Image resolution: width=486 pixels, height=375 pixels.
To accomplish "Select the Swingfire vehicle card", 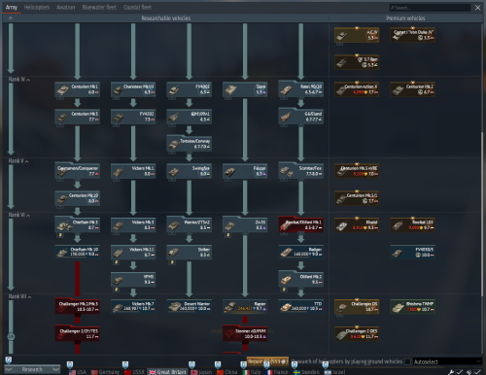I will point(190,171).
